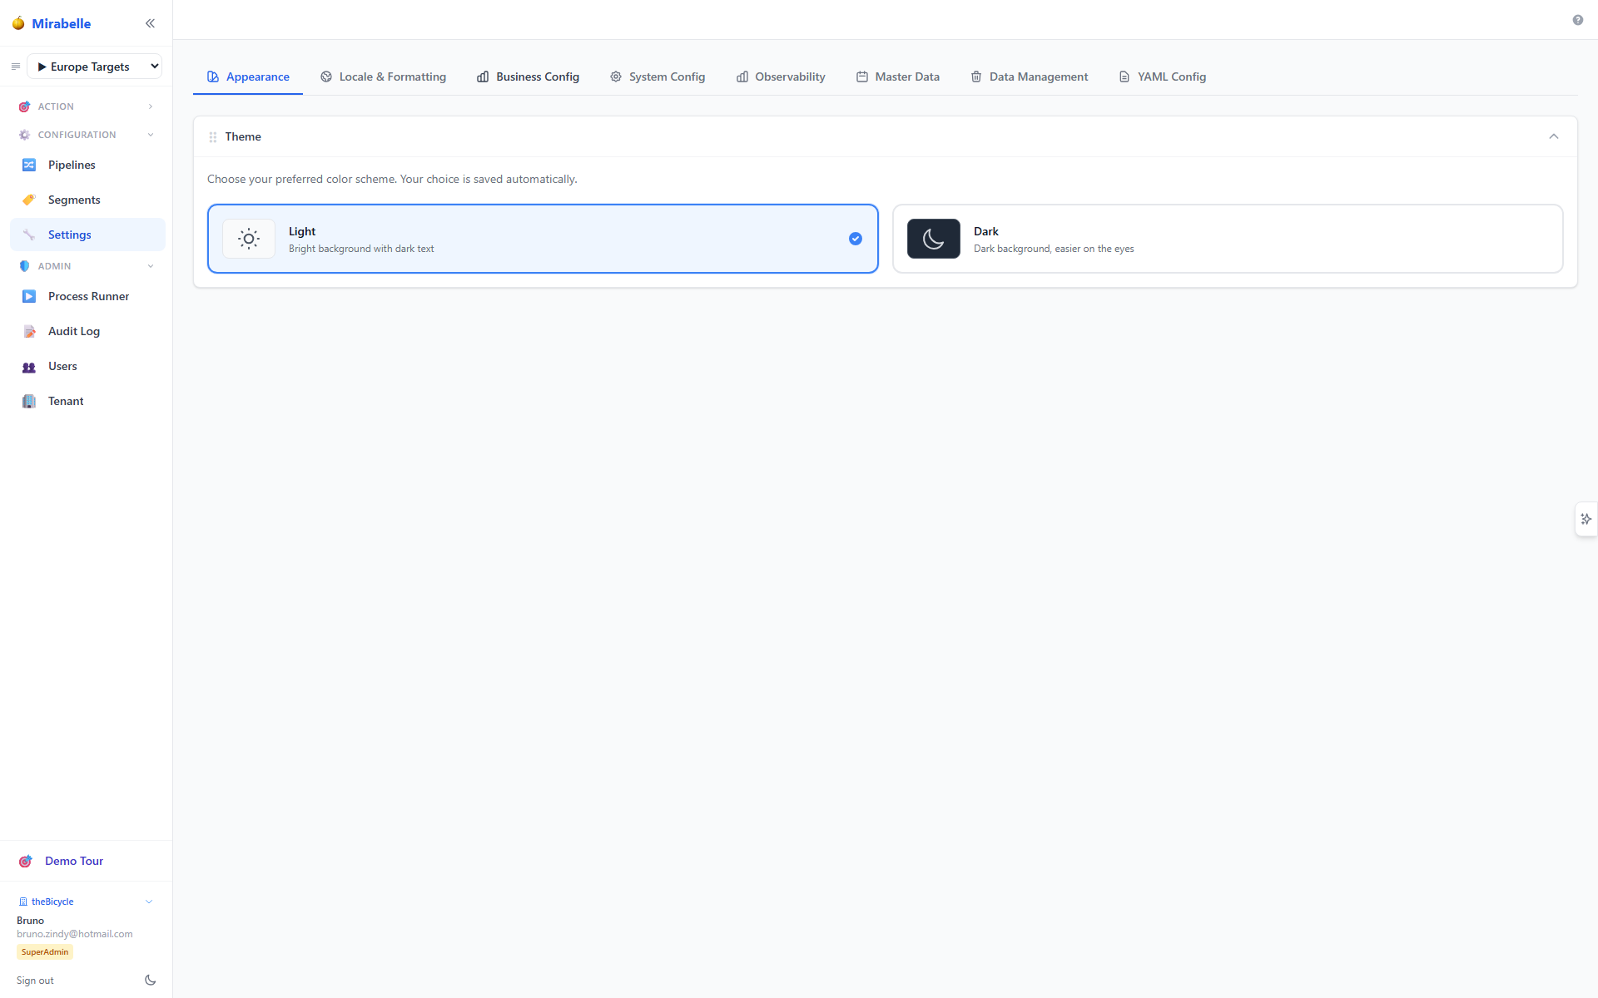
Task: Open the Business Config tab
Action: tap(528, 77)
